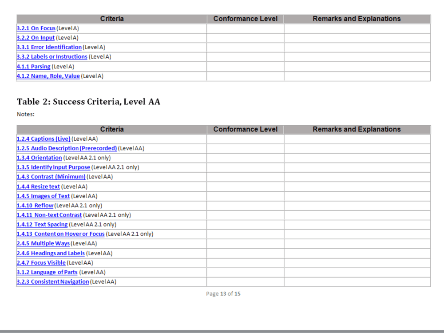Click Conformance Level cell for 1.4.10 Reflow

245,206
